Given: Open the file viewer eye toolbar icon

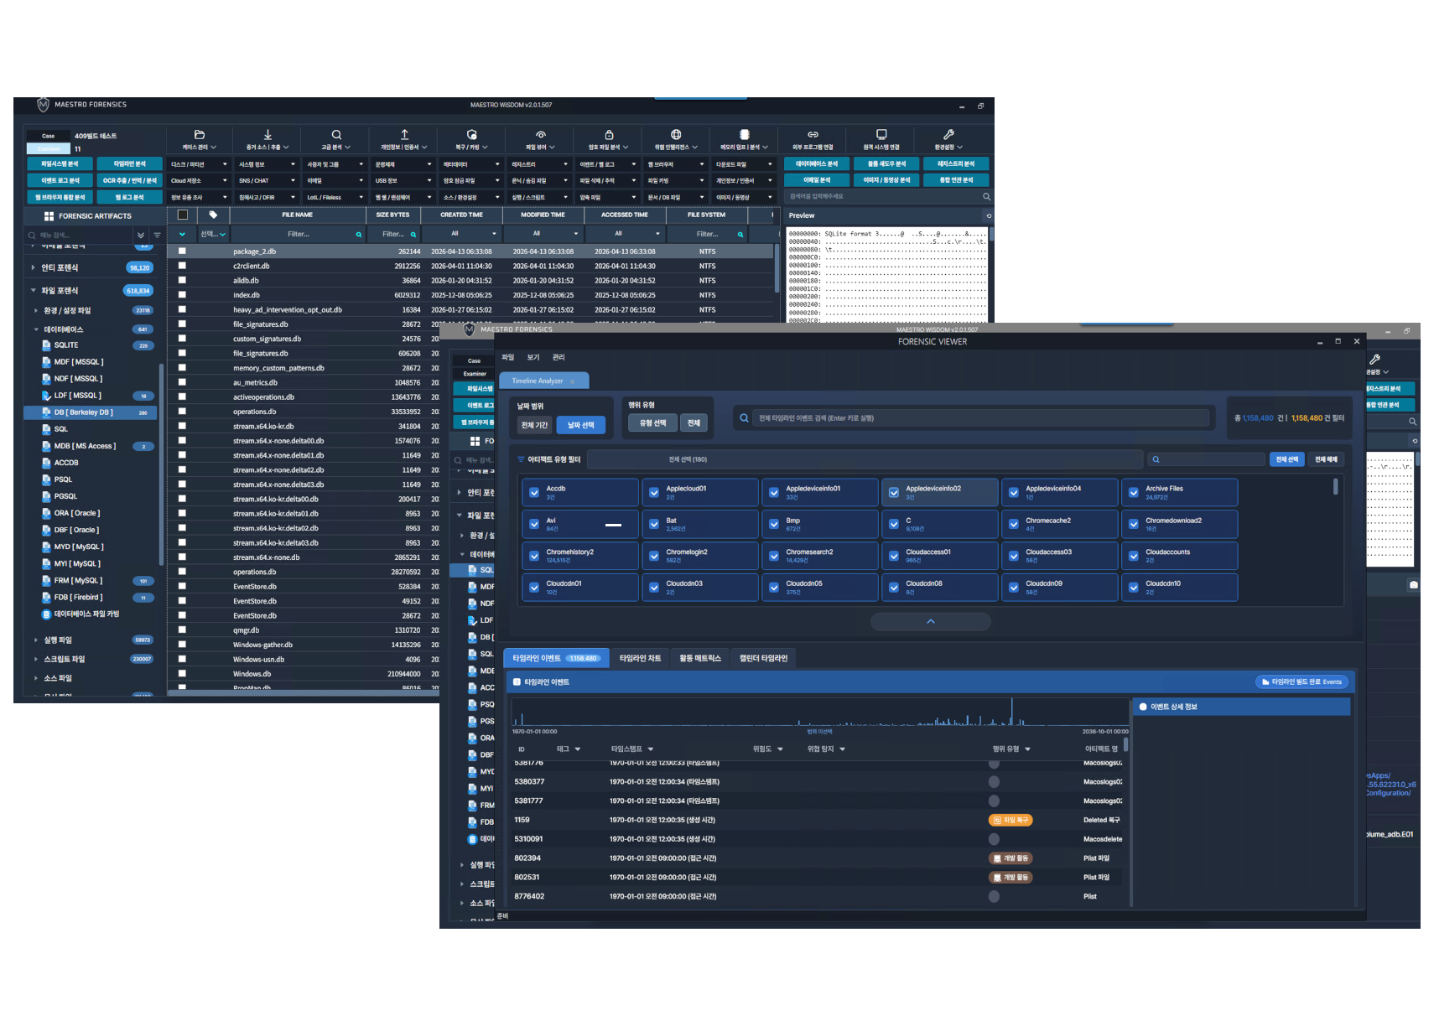Looking at the screenshot, I should click(541, 134).
